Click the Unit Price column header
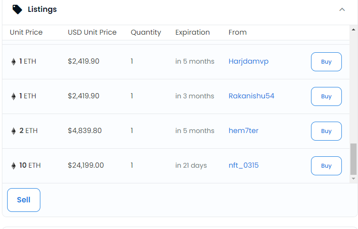This screenshot has width=358, height=229. pyautogui.click(x=26, y=32)
